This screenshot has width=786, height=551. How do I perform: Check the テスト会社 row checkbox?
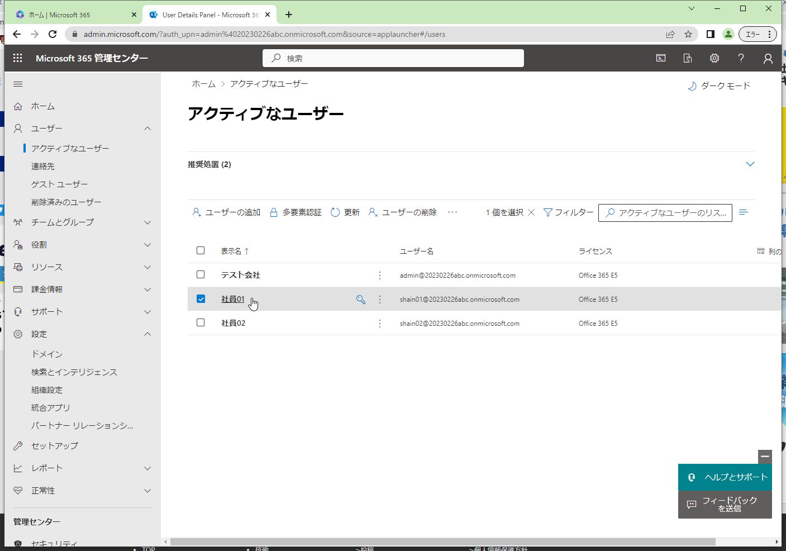(x=201, y=275)
